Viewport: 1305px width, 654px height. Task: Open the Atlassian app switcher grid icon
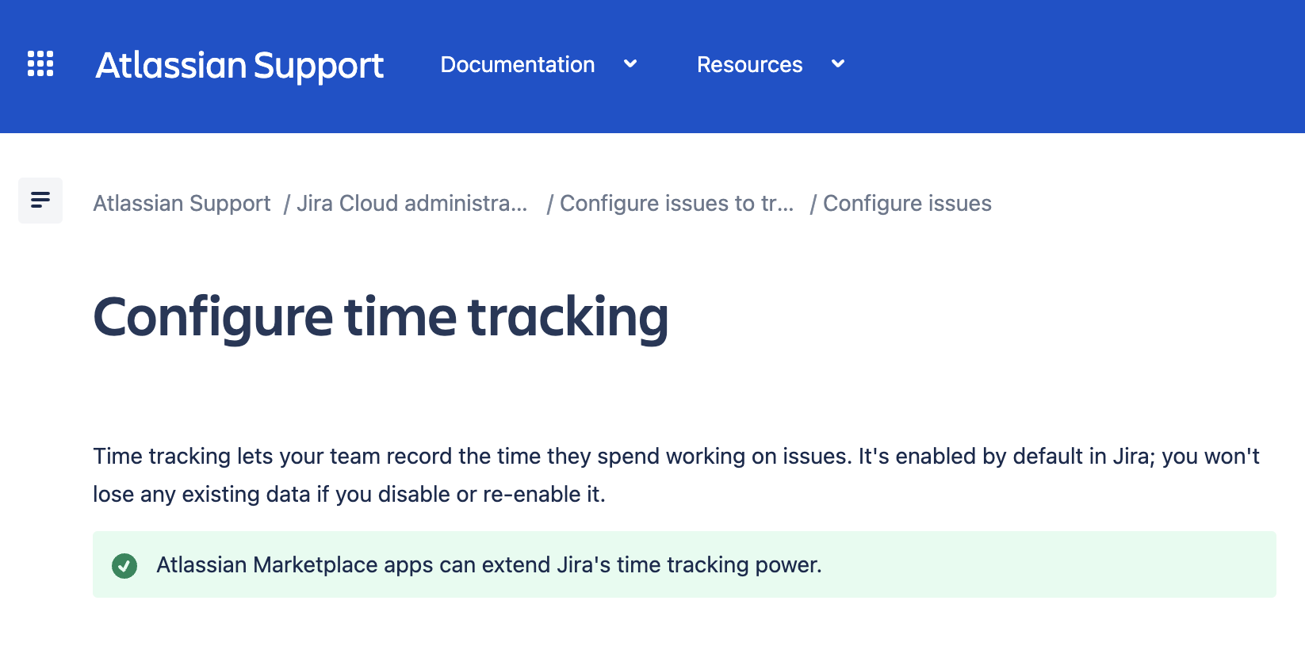[40, 63]
